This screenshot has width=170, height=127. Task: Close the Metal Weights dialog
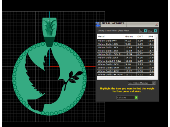(157, 24)
